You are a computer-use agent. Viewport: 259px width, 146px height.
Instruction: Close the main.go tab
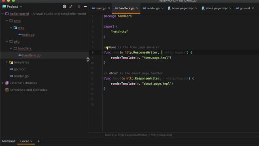(x=109, y=8)
